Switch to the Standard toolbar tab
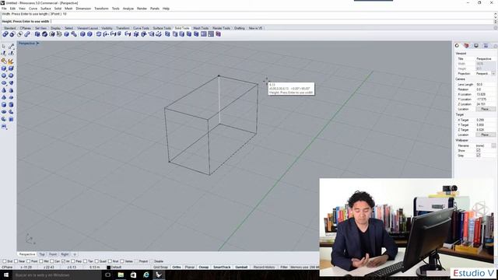 click(x=10, y=28)
